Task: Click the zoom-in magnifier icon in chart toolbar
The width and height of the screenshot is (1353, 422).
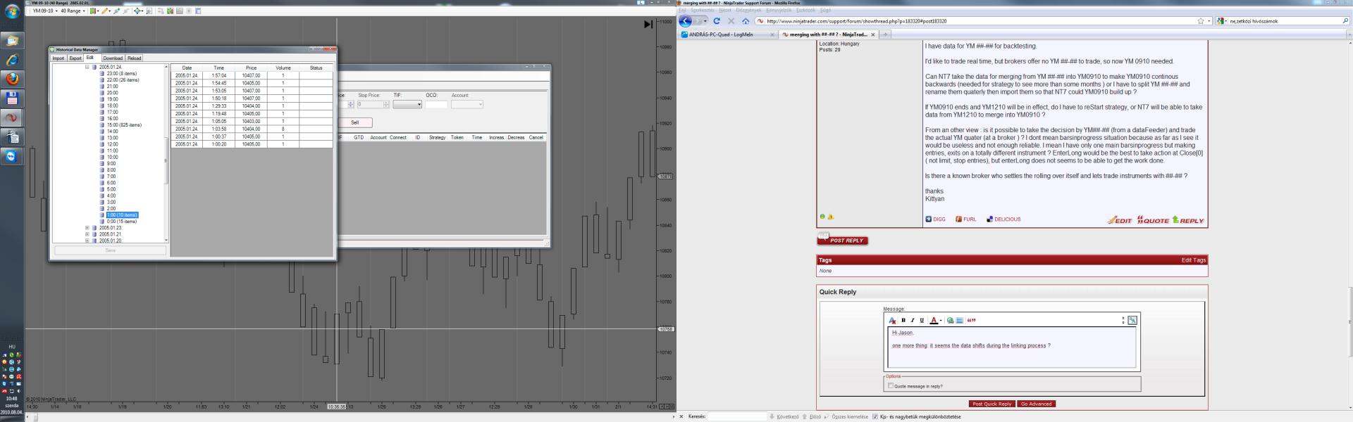Action: (x=116, y=11)
